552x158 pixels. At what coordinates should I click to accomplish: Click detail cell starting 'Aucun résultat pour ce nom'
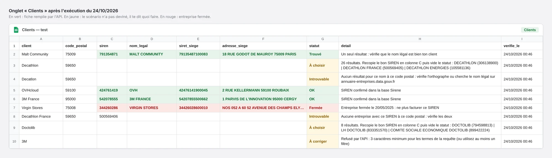[x=420, y=79]
